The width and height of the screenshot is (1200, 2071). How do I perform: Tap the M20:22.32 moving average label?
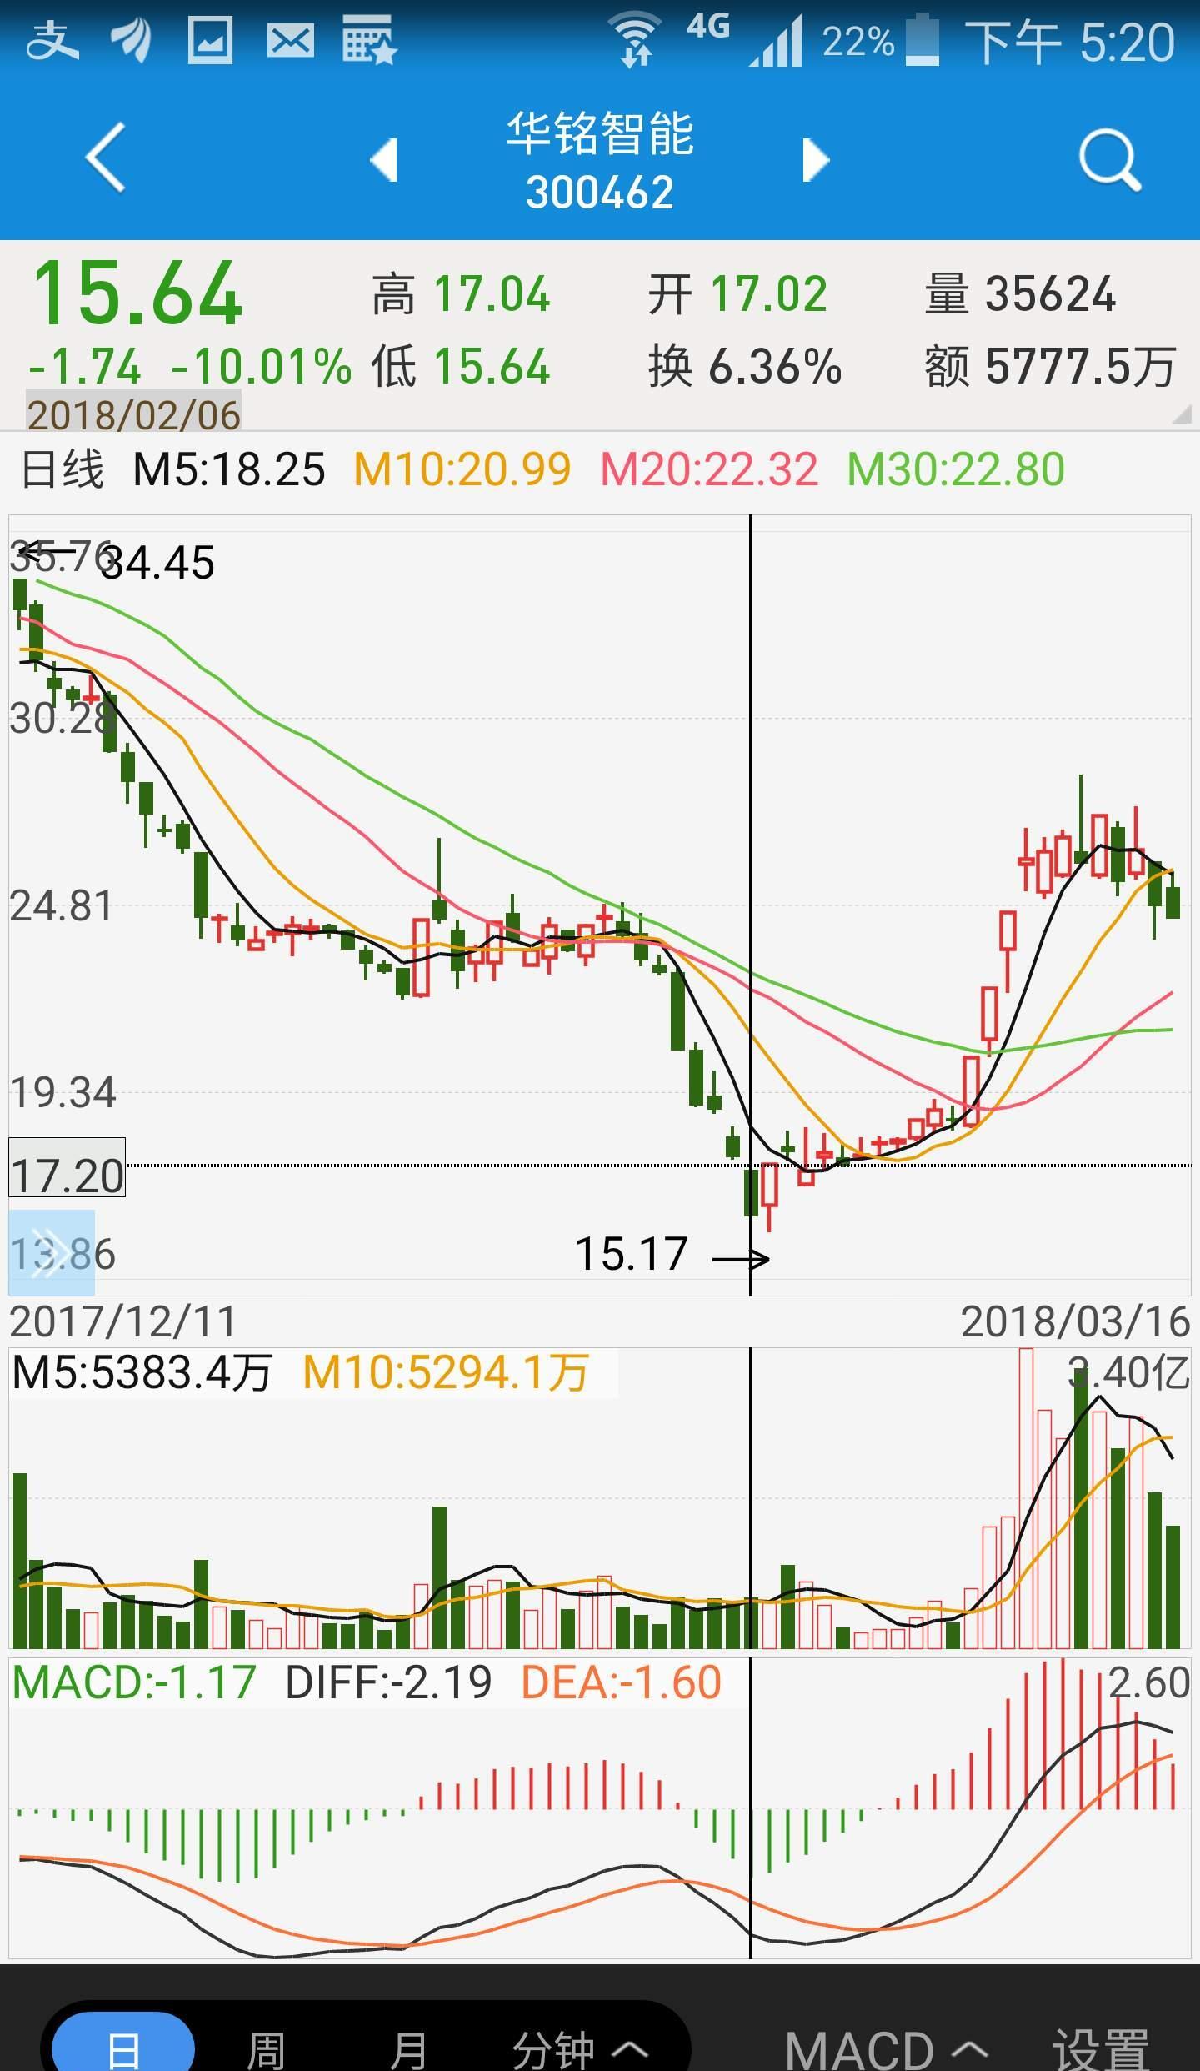[709, 469]
